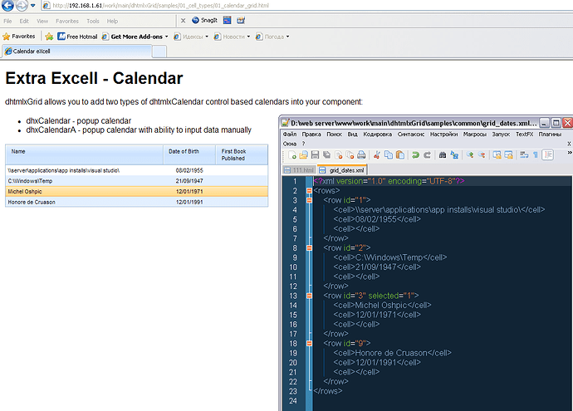Image resolution: width=573 pixels, height=411 pixels.
Task: Click the Undo green arrow icon
Action: pyautogui.click(x=414, y=154)
